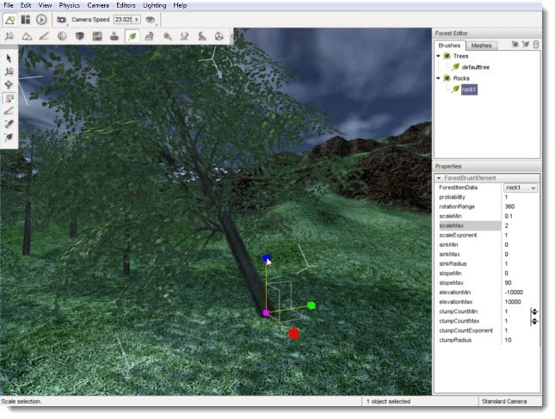Image resolution: width=555 pixels, height=419 pixels.
Task: Open the File menu
Action: (x=9, y=5)
